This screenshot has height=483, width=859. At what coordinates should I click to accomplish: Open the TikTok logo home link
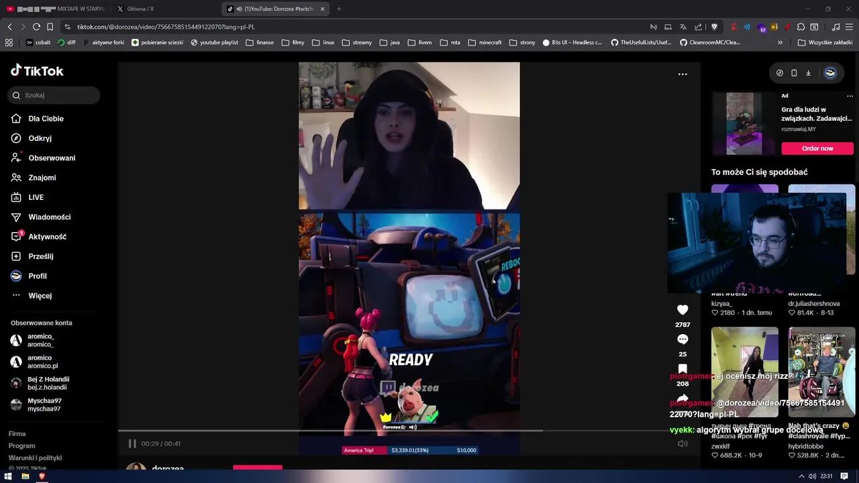pos(37,70)
